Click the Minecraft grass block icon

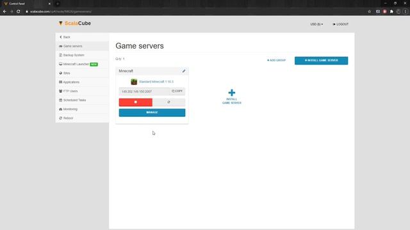[x=134, y=82]
